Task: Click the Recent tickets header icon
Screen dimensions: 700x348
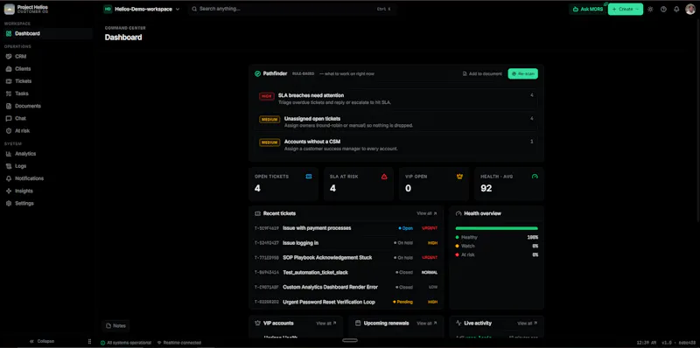Action: click(257, 213)
